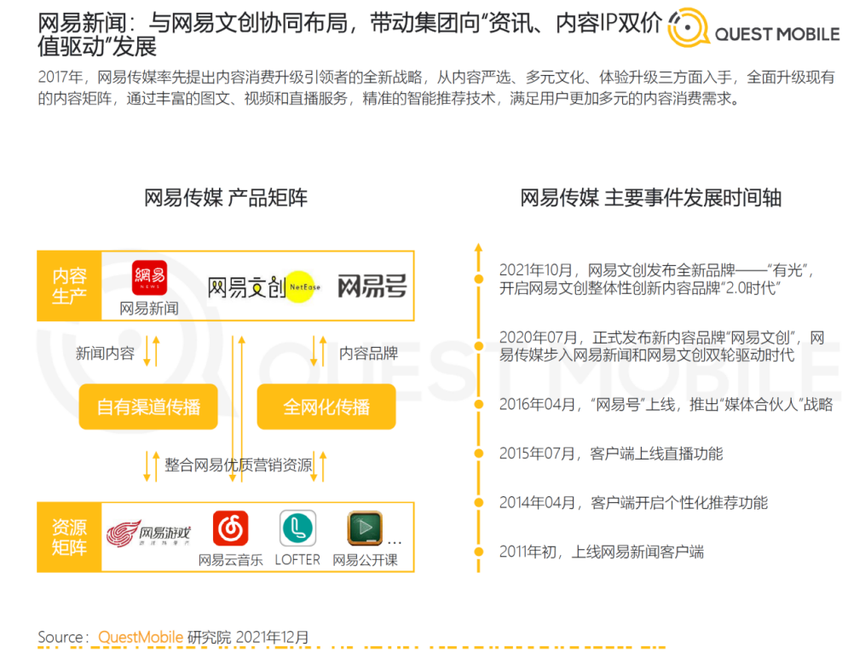Click the QuestMobile logo icon
This screenshot has height=653, width=848.
click(688, 27)
